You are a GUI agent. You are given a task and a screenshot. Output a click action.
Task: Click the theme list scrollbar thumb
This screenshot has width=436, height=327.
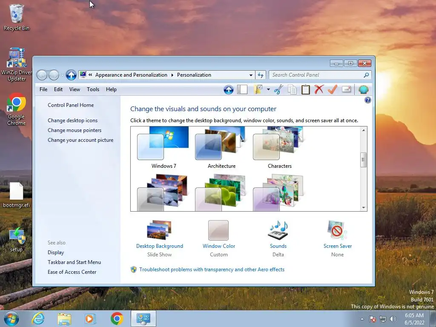coord(363,160)
